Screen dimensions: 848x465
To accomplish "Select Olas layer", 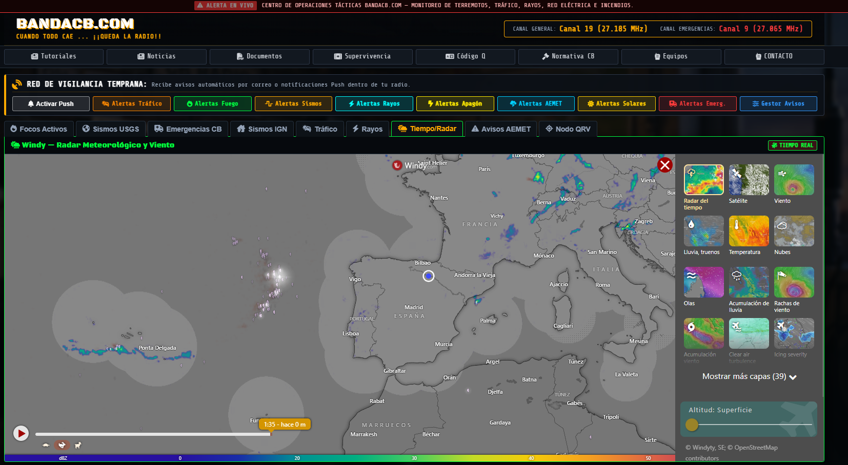I will pyautogui.click(x=703, y=282).
